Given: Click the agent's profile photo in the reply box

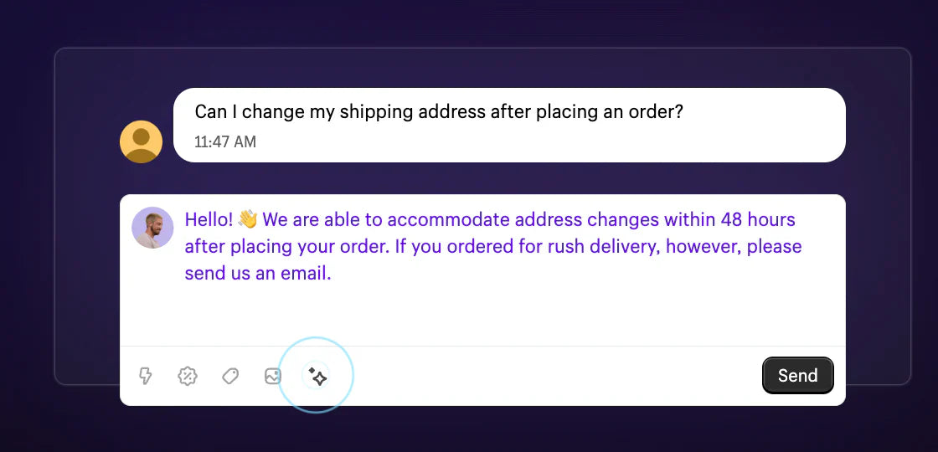Looking at the screenshot, I should (152, 228).
